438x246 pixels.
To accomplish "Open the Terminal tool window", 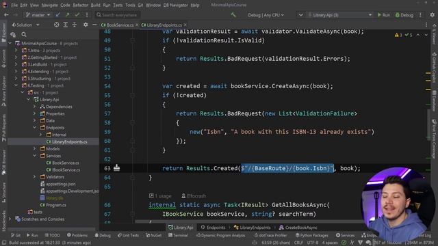I will 178,235.
